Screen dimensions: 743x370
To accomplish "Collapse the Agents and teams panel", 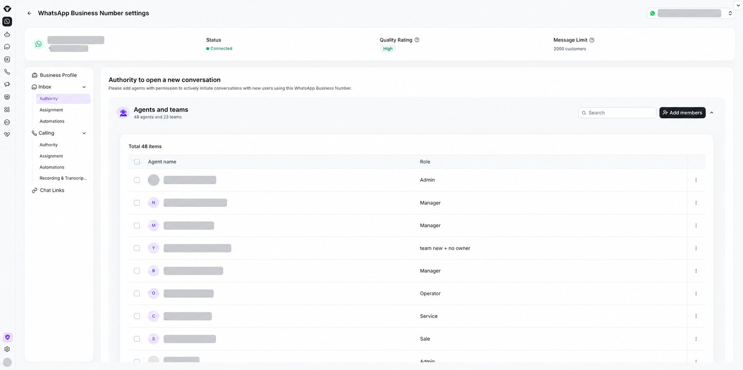I will coord(712,112).
